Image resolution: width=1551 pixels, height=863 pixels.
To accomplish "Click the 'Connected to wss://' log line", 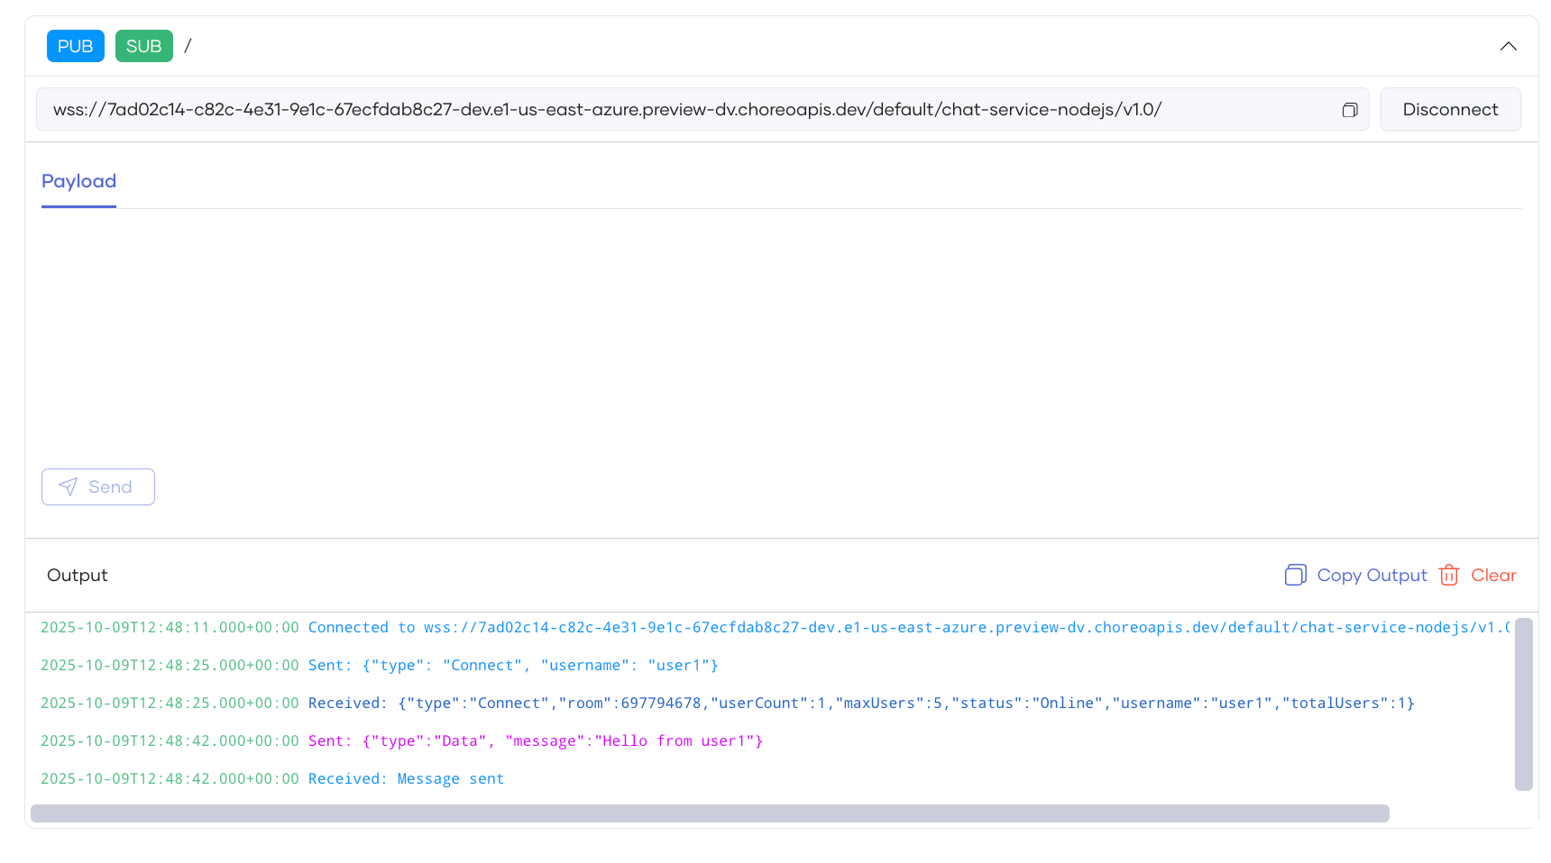I will (775, 628).
